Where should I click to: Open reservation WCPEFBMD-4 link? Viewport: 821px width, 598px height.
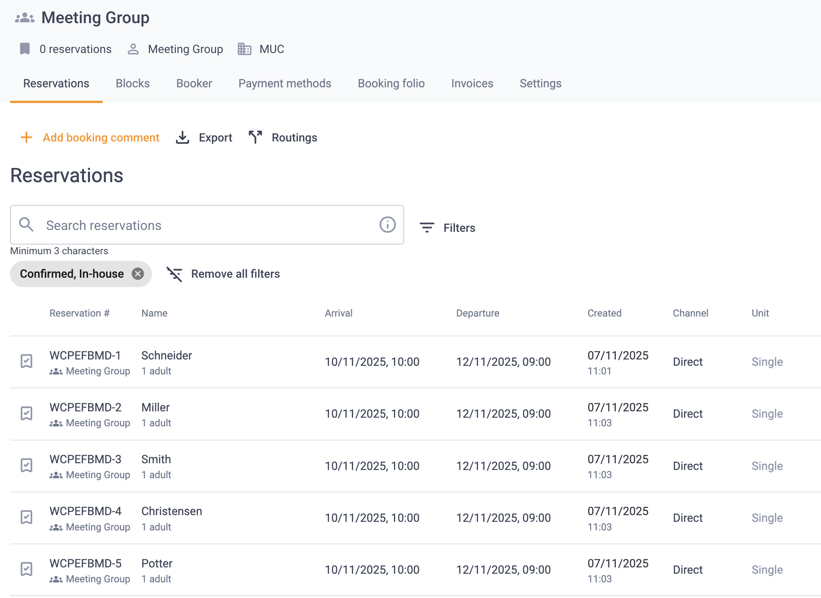pyautogui.click(x=85, y=511)
